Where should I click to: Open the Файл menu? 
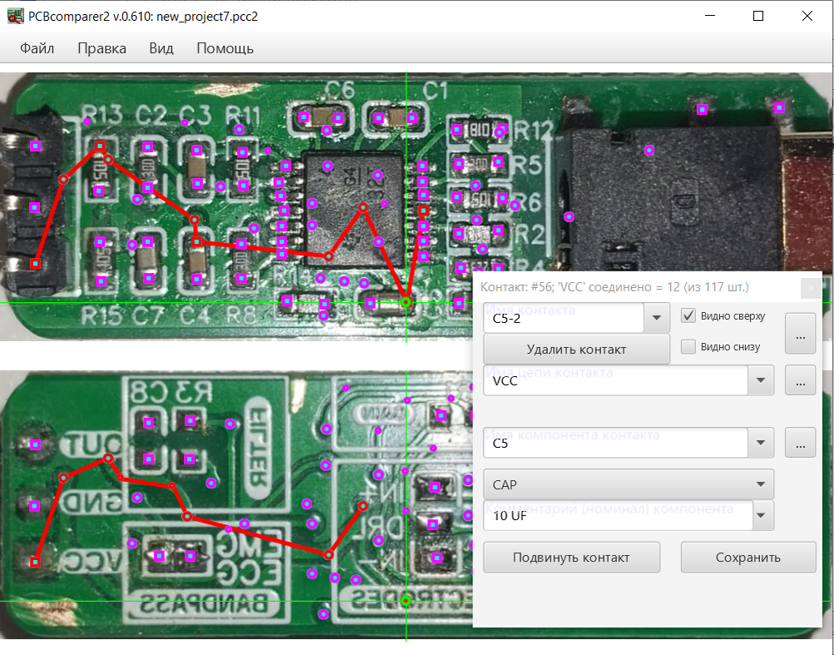pos(37,48)
